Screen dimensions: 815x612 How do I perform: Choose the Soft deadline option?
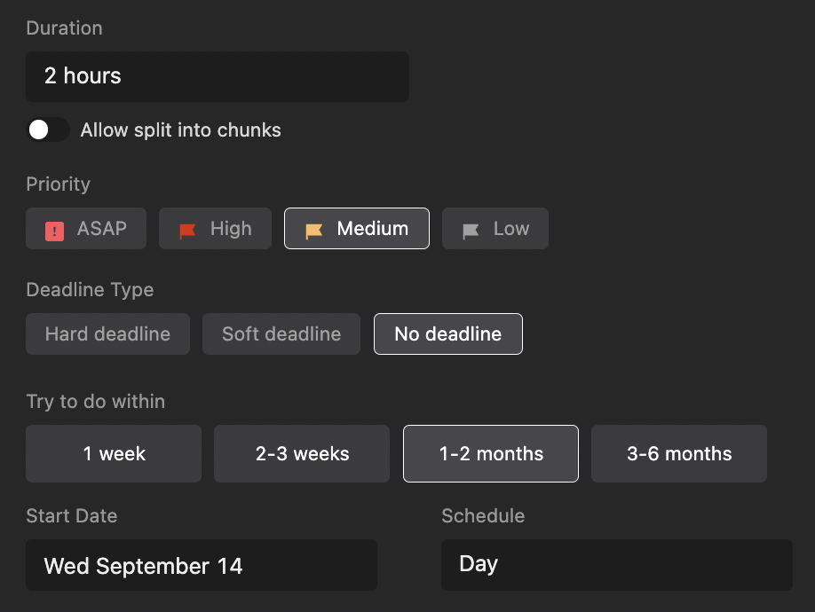[281, 334]
